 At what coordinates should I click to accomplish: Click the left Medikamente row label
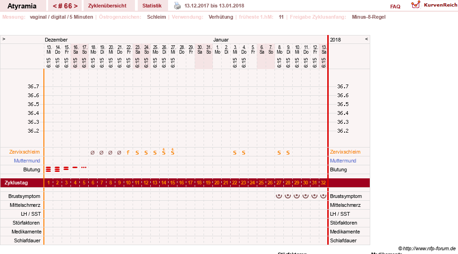[x=27, y=232]
